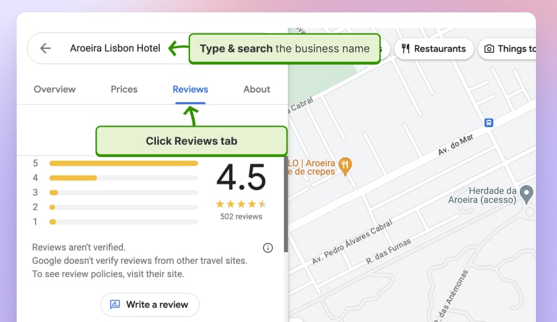Filter map by Restaurants chip
The height and width of the screenshot is (322, 557).
coord(433,49)
